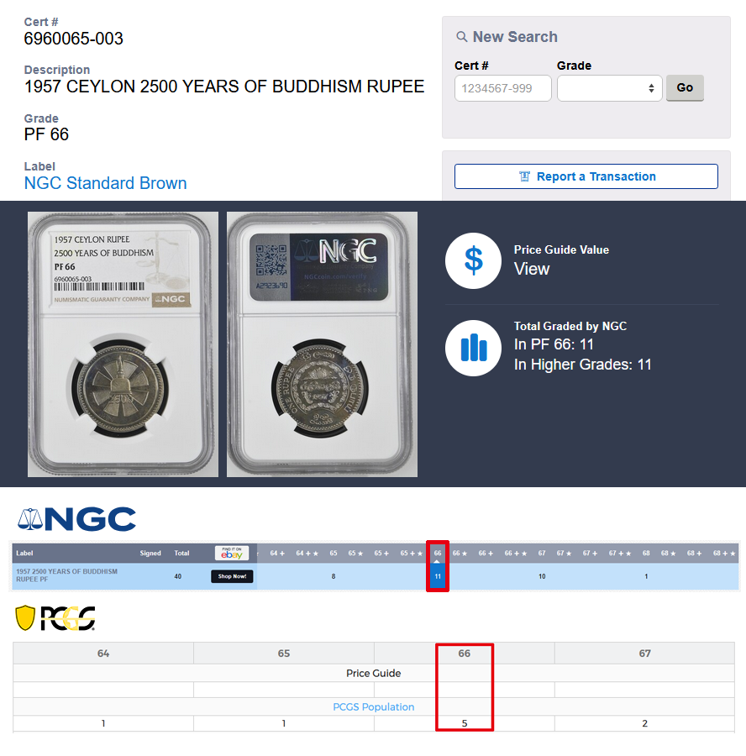
Task: Click the Find it on eBay icon
Action: 232,553
